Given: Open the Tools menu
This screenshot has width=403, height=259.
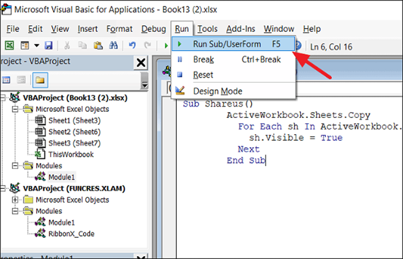Looking at the screenshot, I should click(207, 29).
